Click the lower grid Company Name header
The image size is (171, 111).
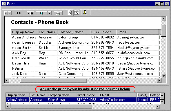pyautogui.click(x=61, y=95)
